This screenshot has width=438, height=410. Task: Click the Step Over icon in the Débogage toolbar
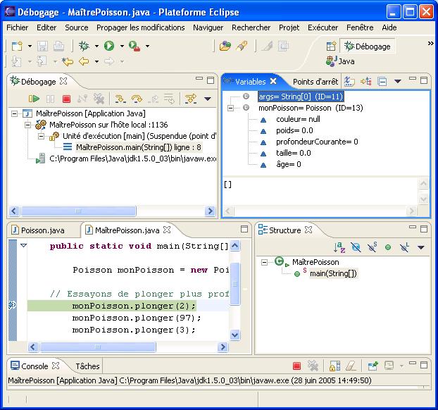point(137,99)
